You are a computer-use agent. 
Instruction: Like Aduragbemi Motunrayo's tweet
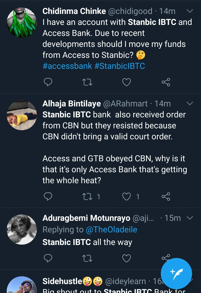[x=126, y=258]
